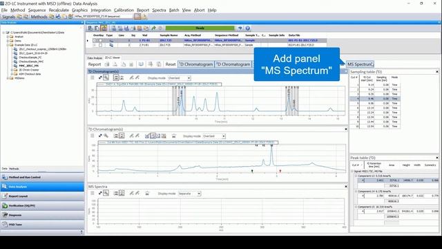
Task: Click the first 1D Chromatogram panel button
Action: (x=196, y=64)
